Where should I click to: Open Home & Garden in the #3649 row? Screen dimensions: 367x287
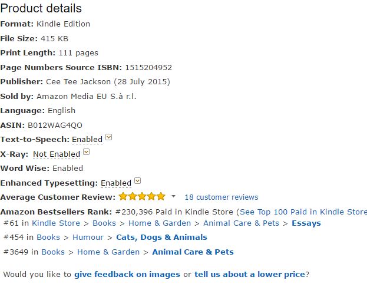pos(108,252)
